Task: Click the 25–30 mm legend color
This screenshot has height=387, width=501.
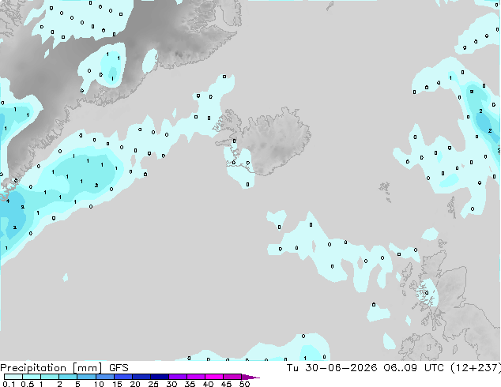Action: coord(159,377)
